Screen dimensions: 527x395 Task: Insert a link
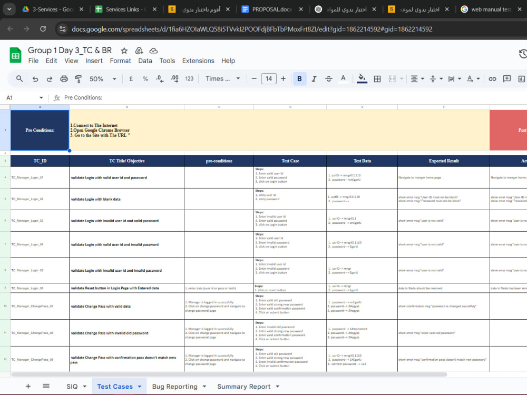[x=492, y=78]
